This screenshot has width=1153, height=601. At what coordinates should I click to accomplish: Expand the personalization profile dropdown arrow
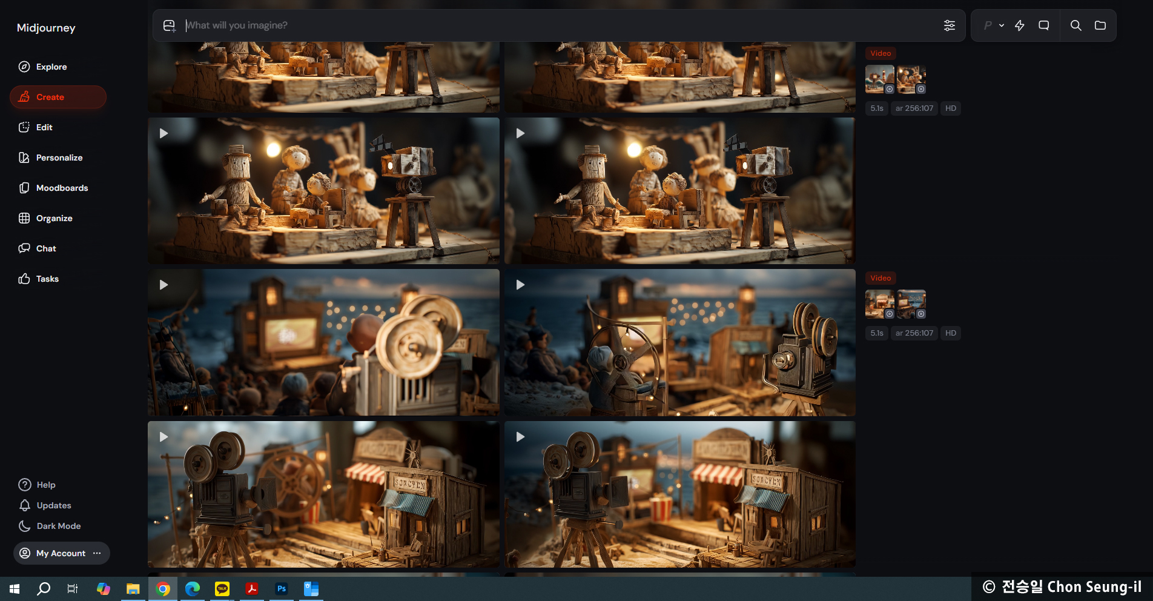coord(1002,25)
